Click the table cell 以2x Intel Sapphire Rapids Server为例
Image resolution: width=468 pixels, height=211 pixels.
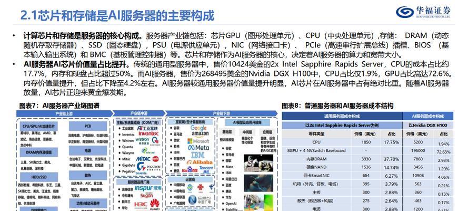pyautogui.click(x=342, y=125)
